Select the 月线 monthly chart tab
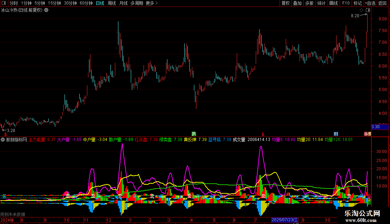390x224 pixels. point(123,3)
